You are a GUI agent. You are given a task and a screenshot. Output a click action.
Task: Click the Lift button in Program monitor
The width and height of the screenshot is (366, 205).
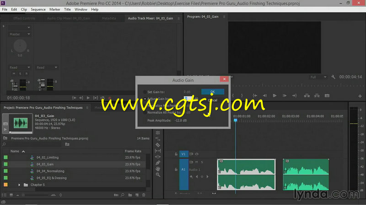pyautogui.click(x=307, y=96)
